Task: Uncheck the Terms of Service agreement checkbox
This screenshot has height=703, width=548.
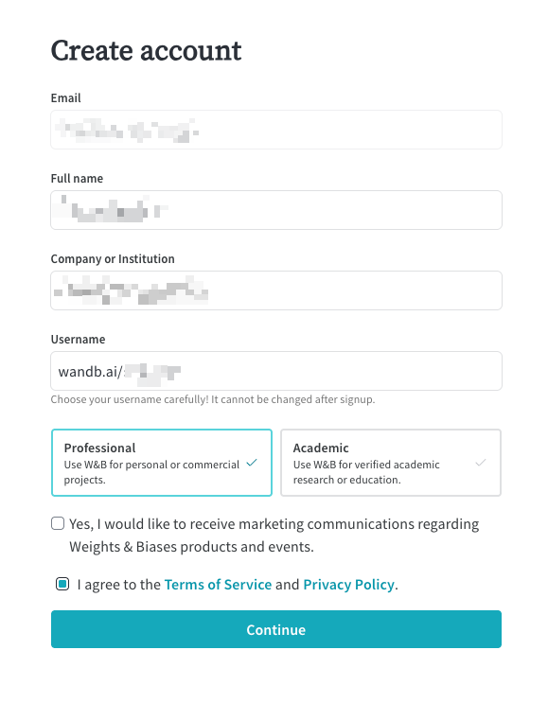Action: click(x=62, y=584)
